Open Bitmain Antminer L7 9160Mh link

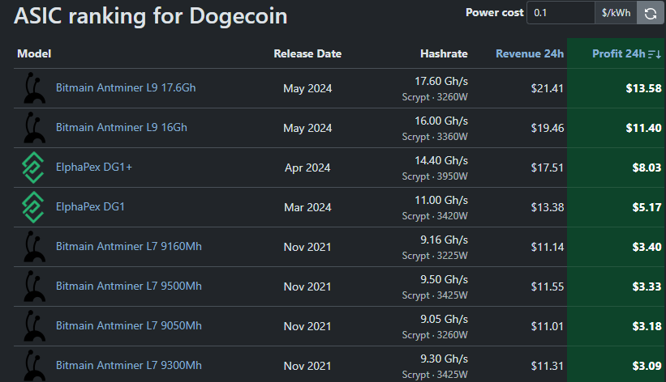click(x=129, y=246)
